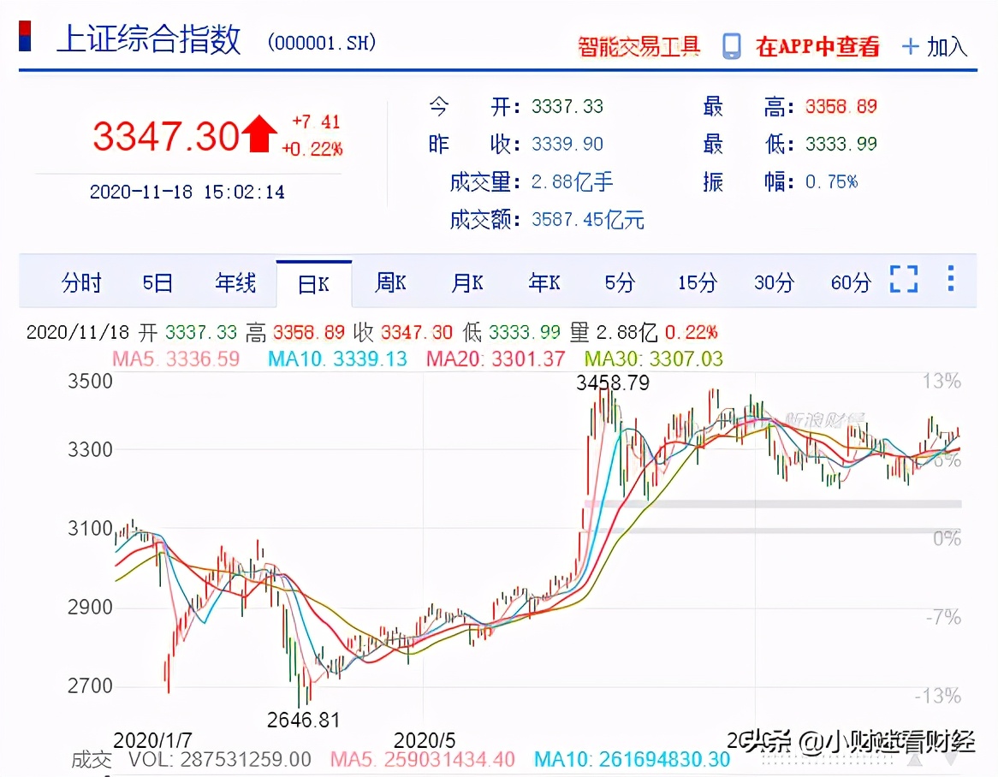Screen dimensions: 998x777
Task: Open the fullscreen chart expand icon
Action: pos(904,279)
